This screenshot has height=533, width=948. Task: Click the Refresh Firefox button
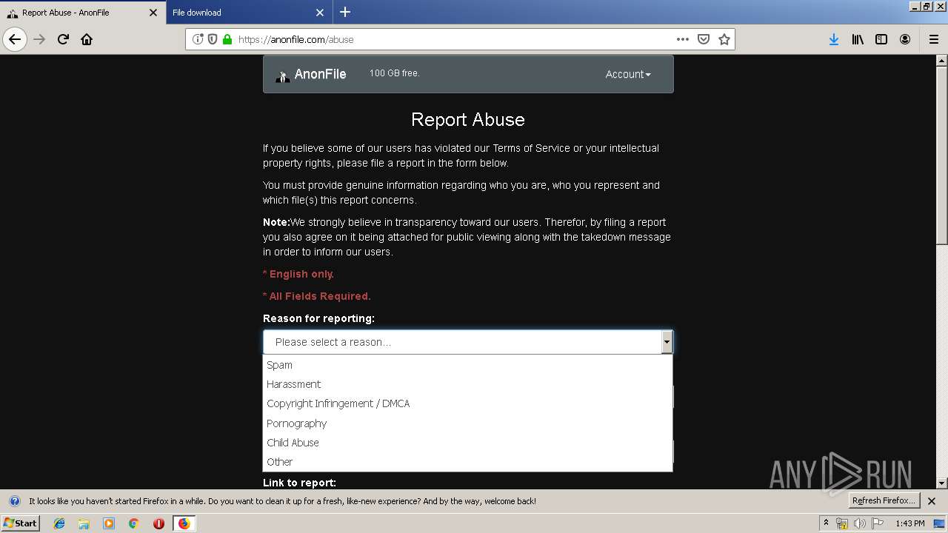pyautogui.click(x=885, y=501)
